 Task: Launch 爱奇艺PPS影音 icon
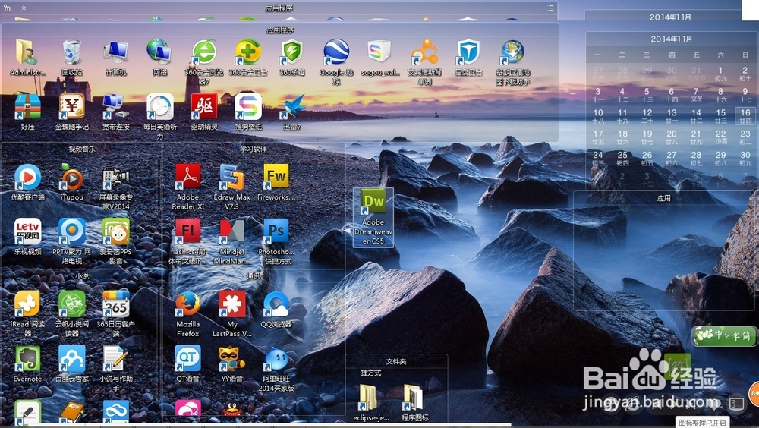click(115, 231)
